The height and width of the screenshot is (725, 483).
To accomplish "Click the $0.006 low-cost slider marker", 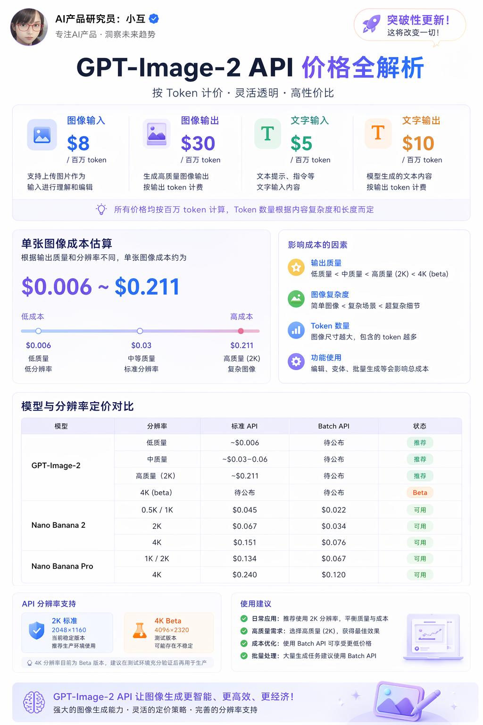I will [39, 331].
